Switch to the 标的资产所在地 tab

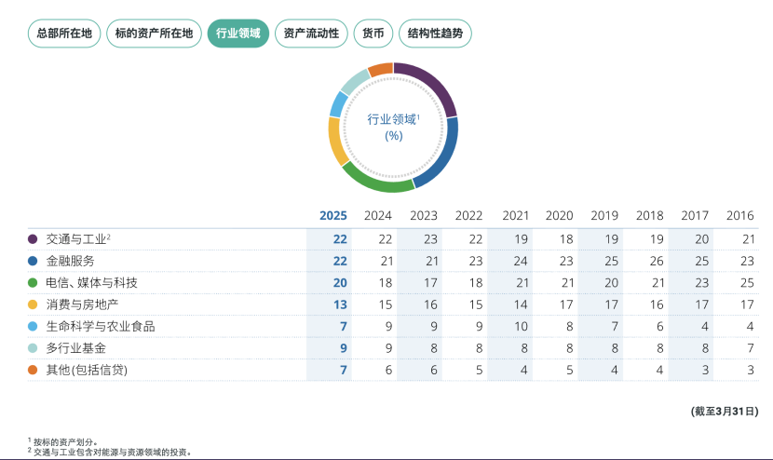155,34
